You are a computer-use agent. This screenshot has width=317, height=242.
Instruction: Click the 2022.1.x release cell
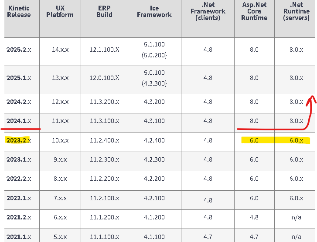19,198
